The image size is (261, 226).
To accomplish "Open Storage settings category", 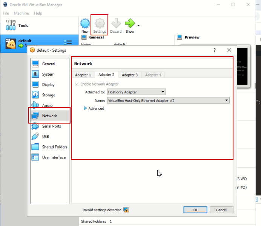I will [50, 95].
